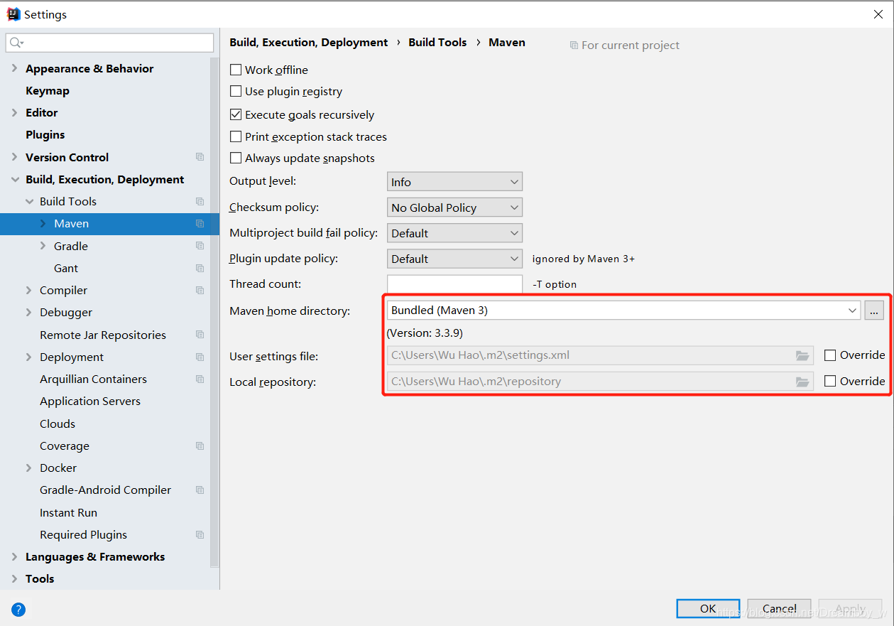Click the OK button
894x626 pixels.
(x=708, y=609)
